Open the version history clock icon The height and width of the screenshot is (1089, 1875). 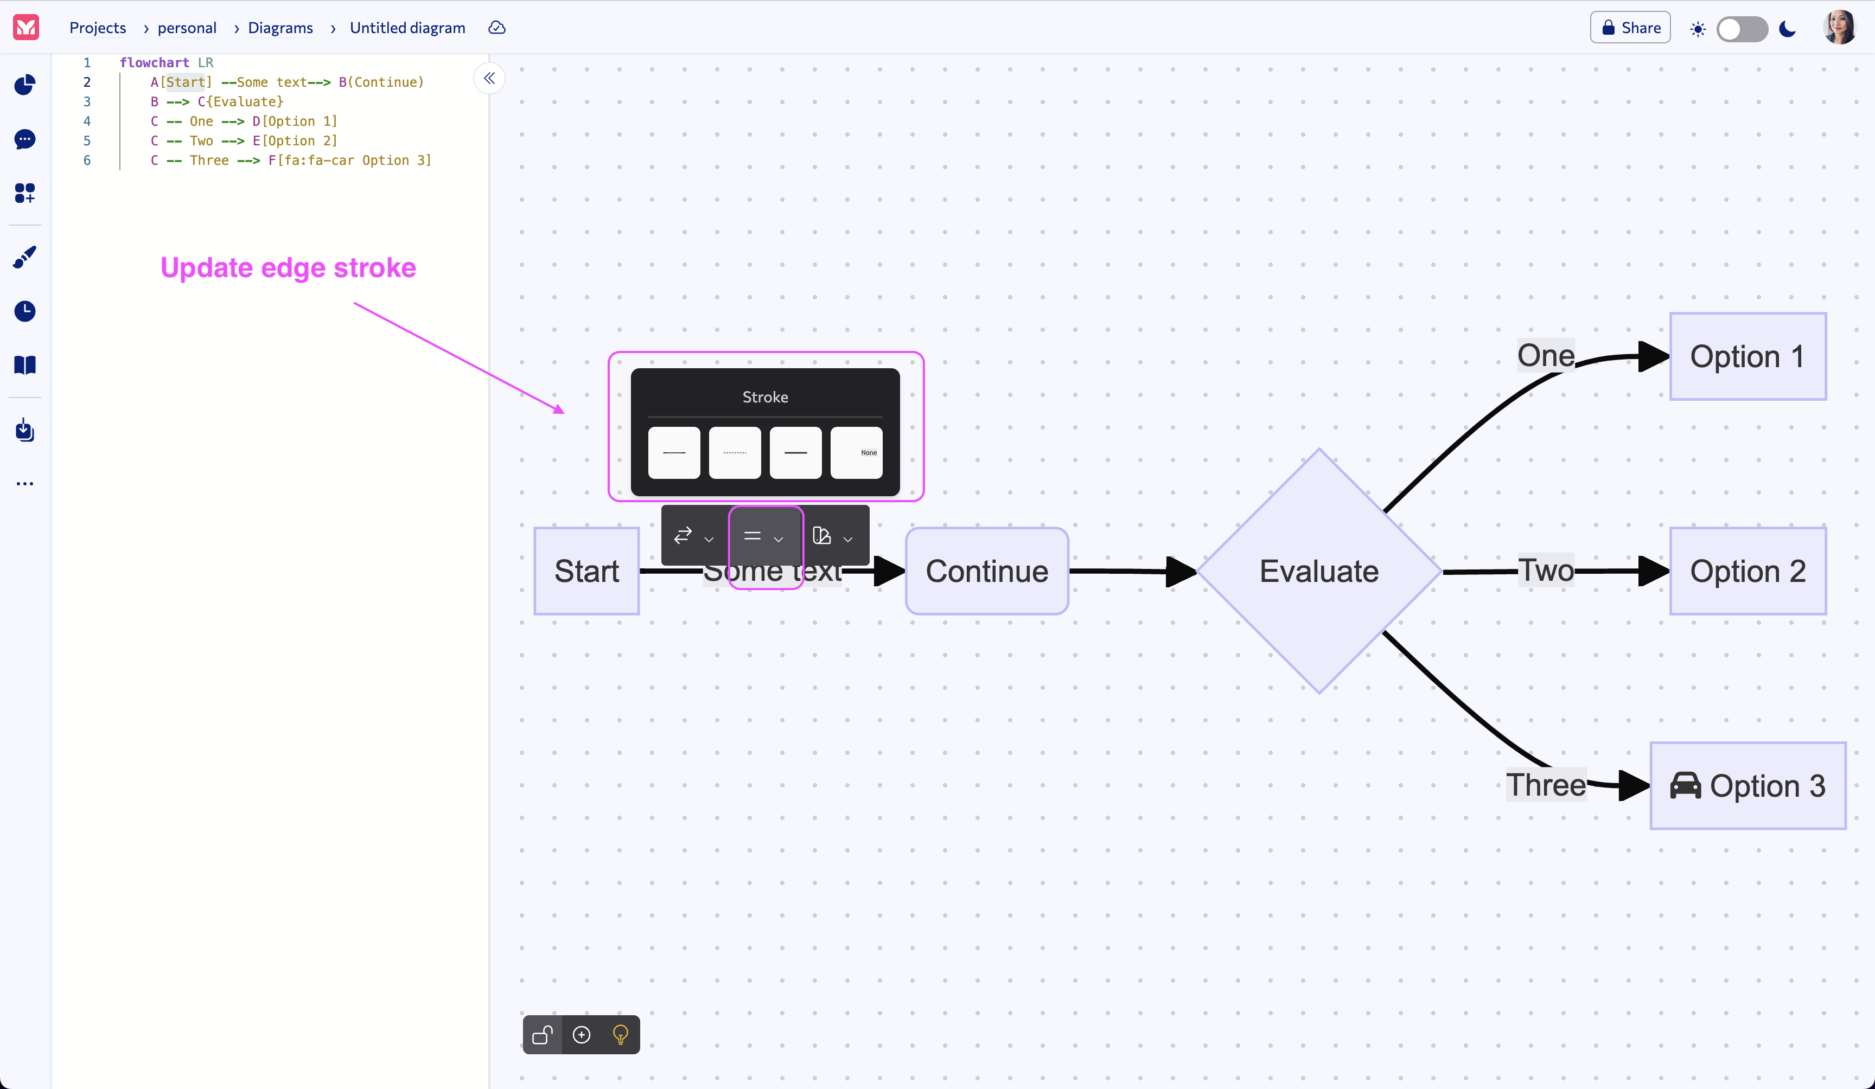pos(25,312)
